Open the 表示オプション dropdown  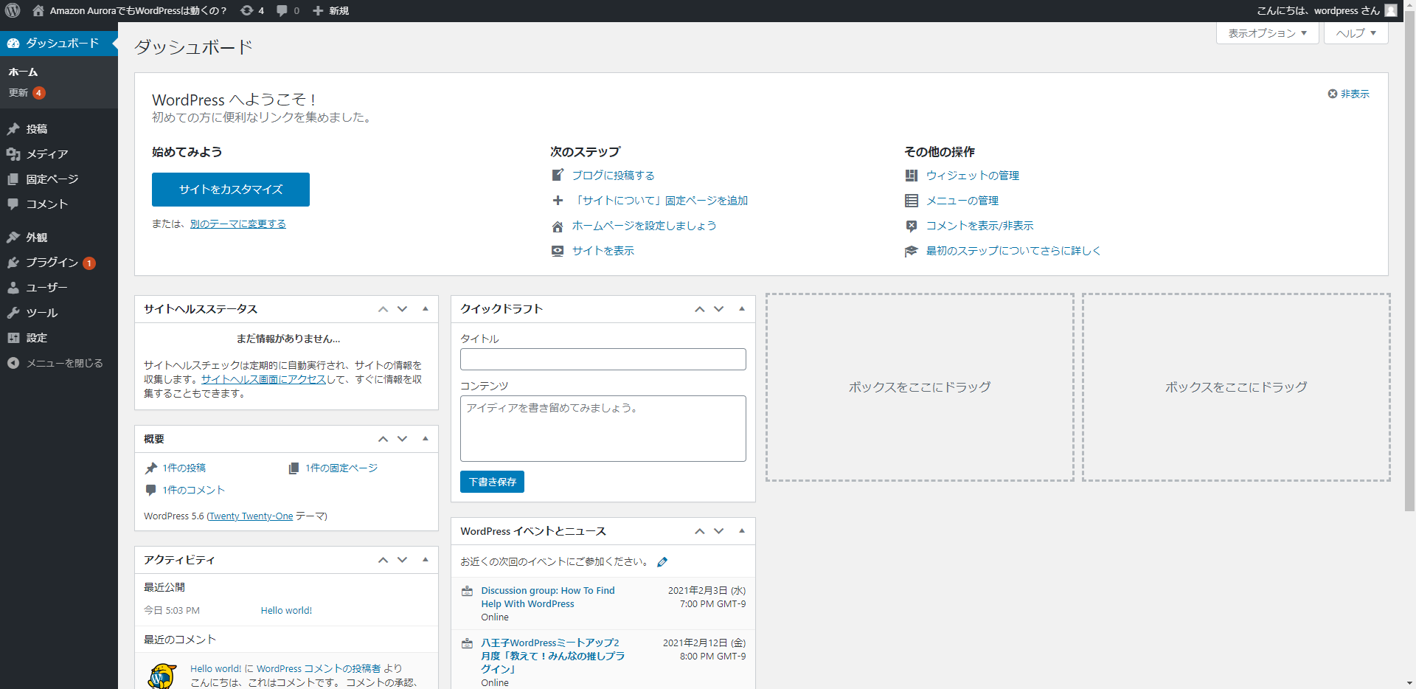[x=1266, y=33]
